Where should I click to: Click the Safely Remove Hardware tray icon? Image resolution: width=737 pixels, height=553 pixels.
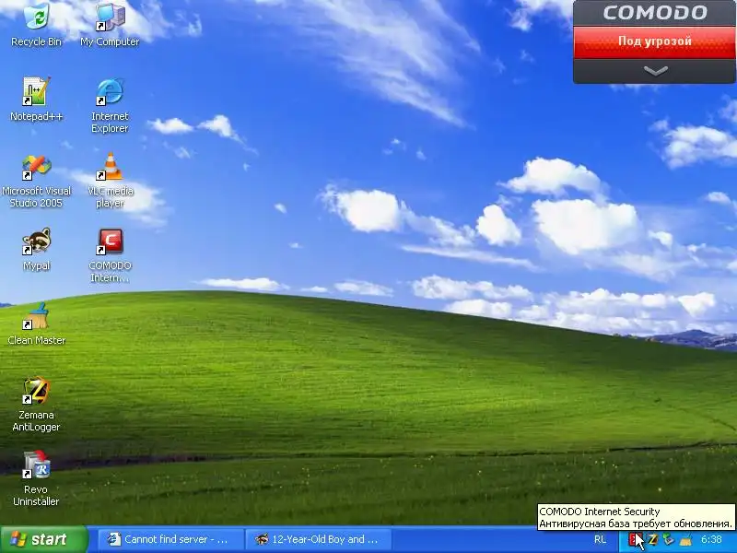[668, 539]
